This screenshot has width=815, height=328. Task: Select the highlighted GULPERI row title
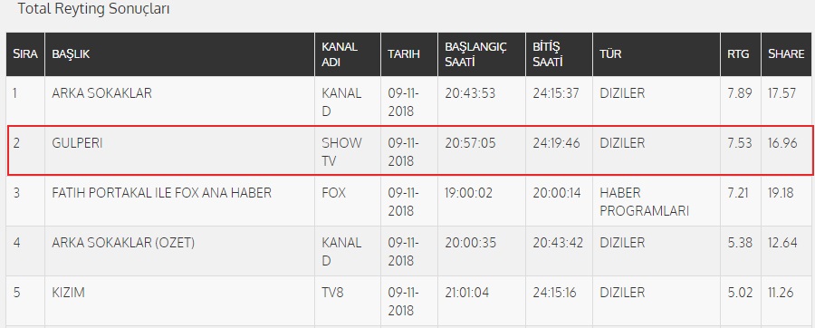[x=77, y=143]
